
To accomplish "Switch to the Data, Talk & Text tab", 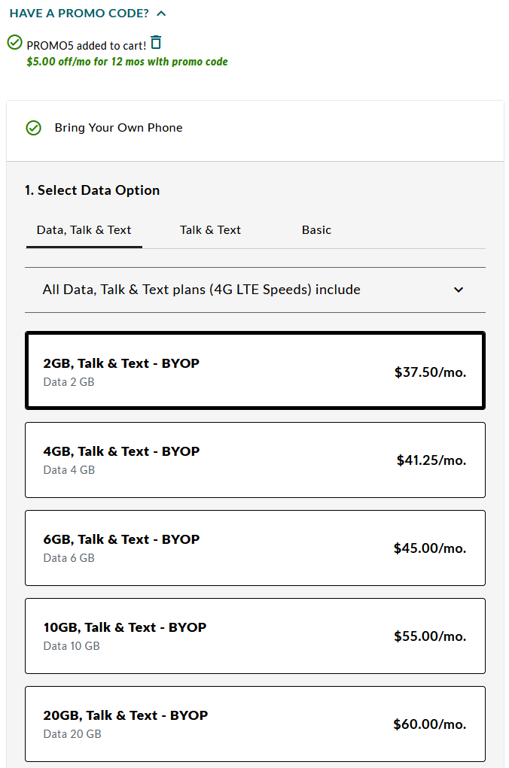I will pyautogui.click(x=84, y=230).
